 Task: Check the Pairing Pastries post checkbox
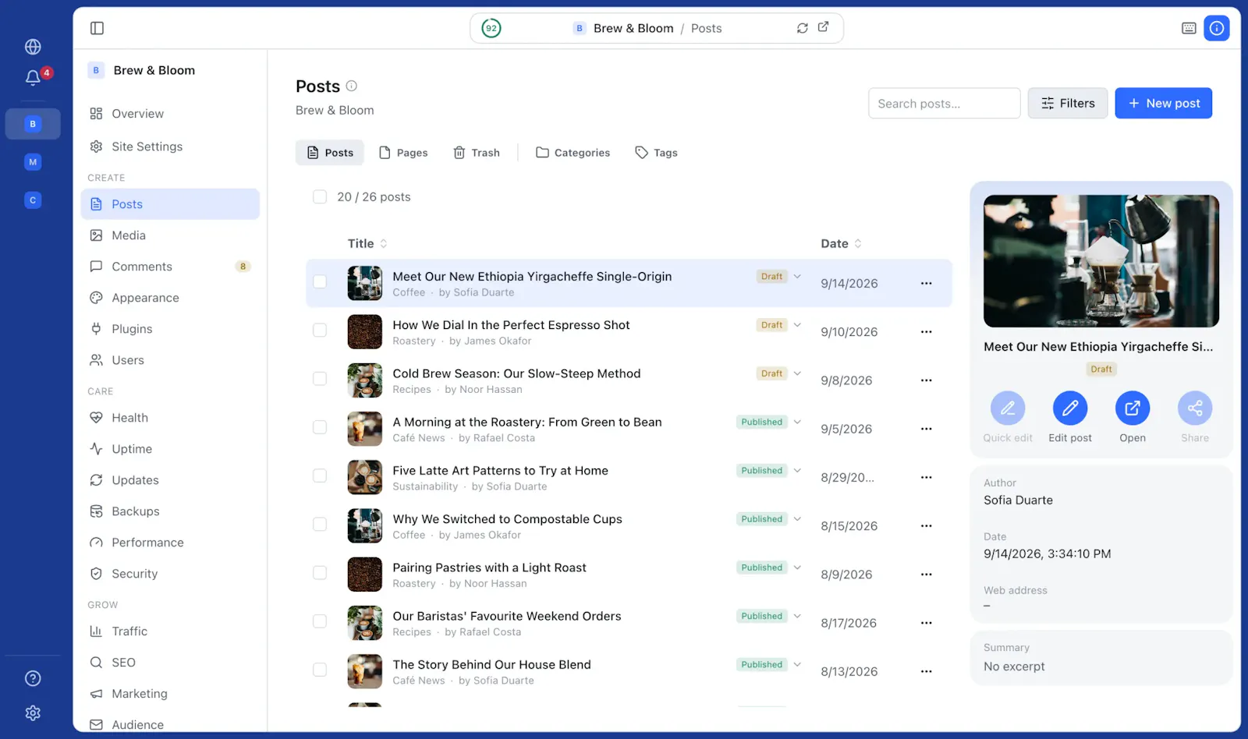pyautogui.click(x=320, y=572)
